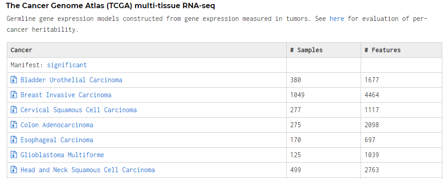
Task: Click the archive icon beside Bladder Urothelial Carcinoma
Action: (x=14, y=80)
